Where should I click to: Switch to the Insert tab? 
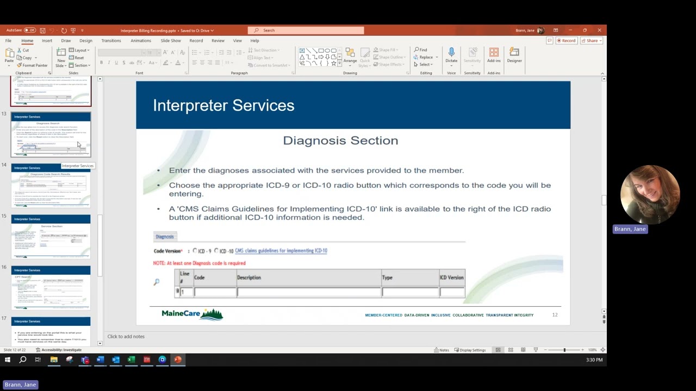click(x=47, y=41)
